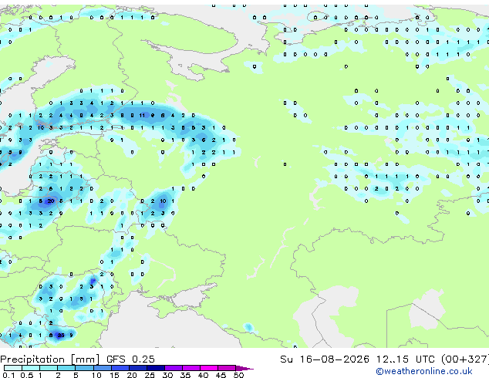Pick the legend color between 35 and 40

191,368
